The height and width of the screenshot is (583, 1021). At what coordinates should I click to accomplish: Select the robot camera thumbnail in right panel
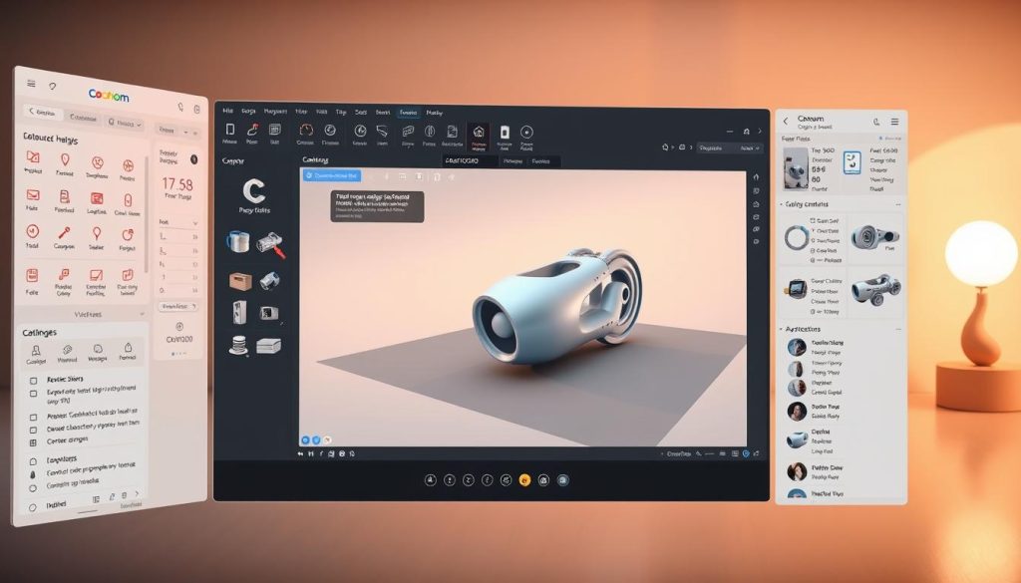point(795,167)
